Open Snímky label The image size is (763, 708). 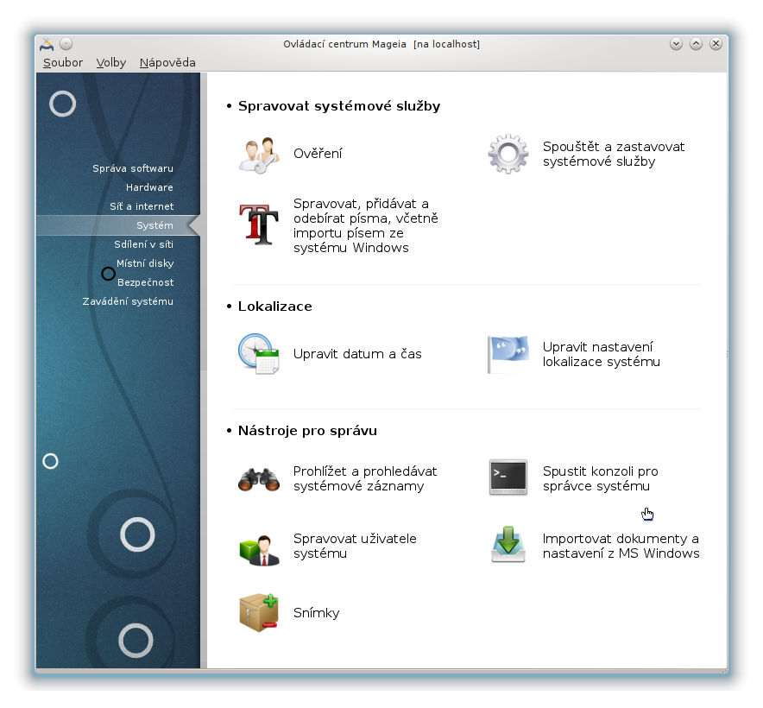(316, 612)
